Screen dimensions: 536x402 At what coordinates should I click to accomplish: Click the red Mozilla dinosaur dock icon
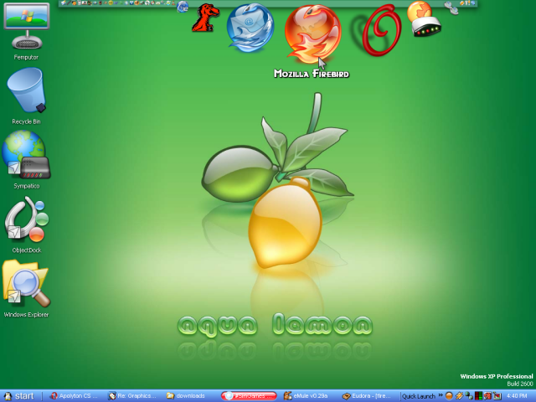coord(204,18)
